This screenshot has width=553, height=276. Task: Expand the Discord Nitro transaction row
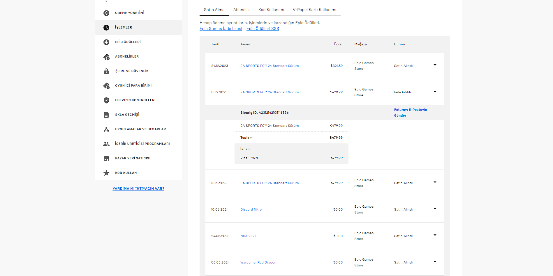point(435,209)
